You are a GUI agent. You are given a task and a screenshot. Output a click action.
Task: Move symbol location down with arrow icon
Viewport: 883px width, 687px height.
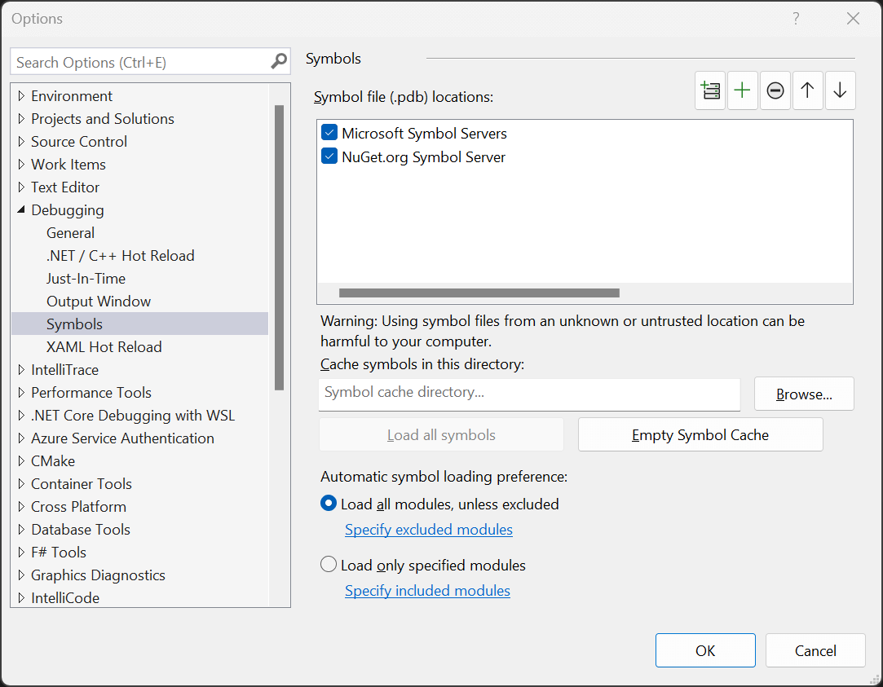coord(840,90)
